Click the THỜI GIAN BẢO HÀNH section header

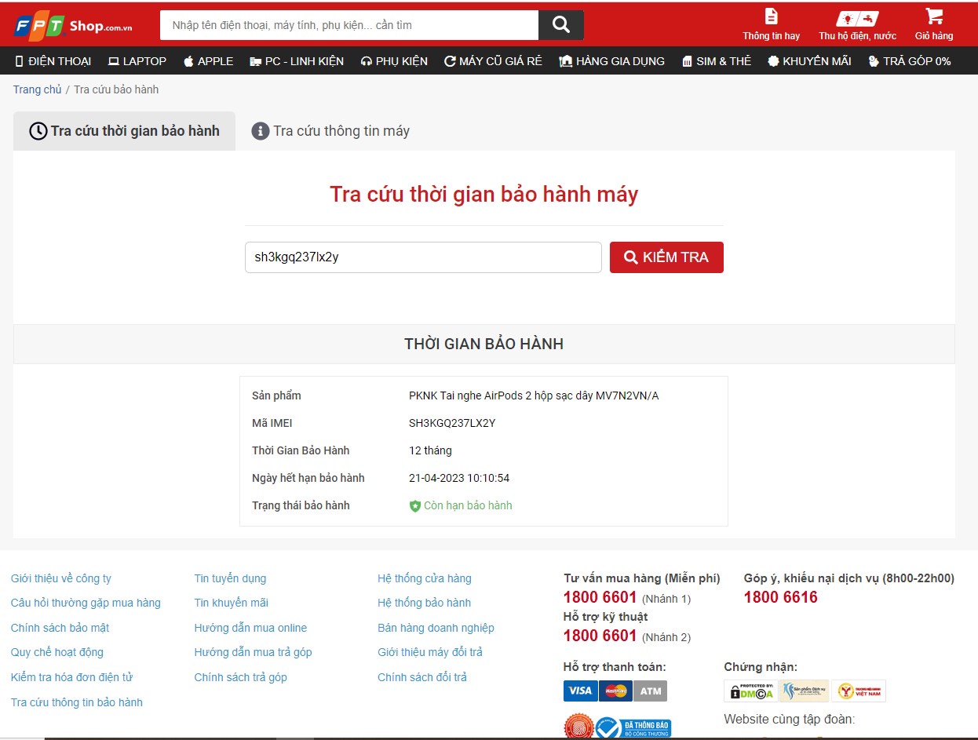pyautogui.click(x=484, y=344)
